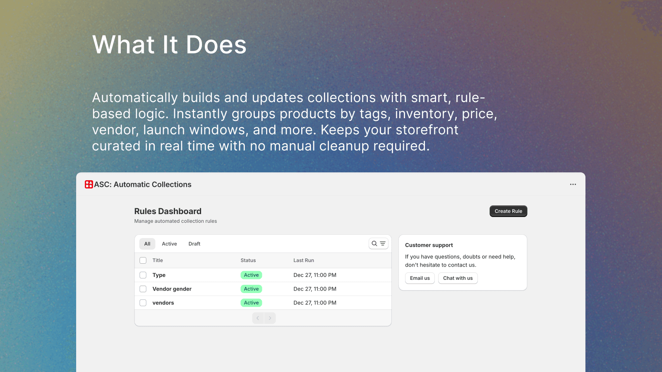Click the Chat with us button
This screenshot has height=372, width=662.
coord(458,278)
